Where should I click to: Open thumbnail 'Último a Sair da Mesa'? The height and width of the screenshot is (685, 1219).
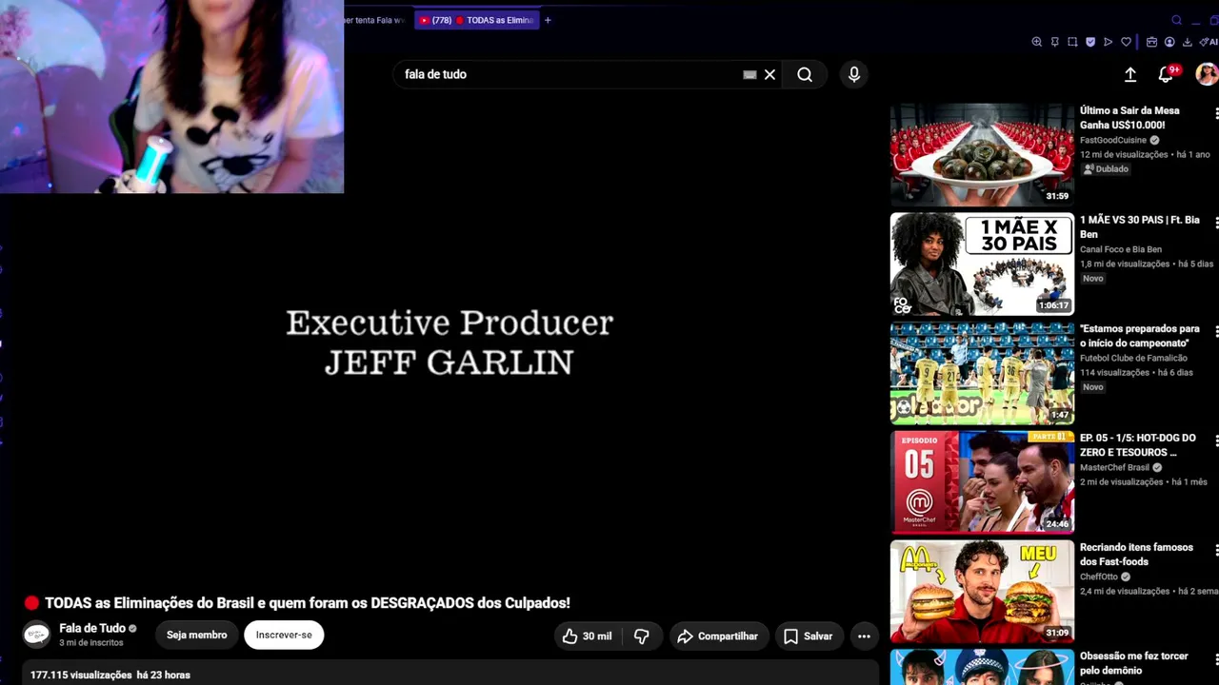point(982,154)
